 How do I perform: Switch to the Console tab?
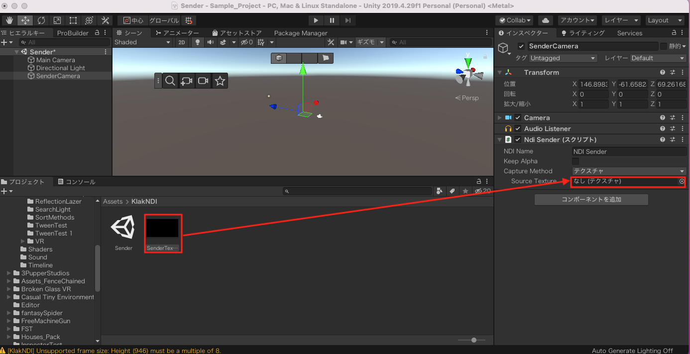click(x=76, y=182)
